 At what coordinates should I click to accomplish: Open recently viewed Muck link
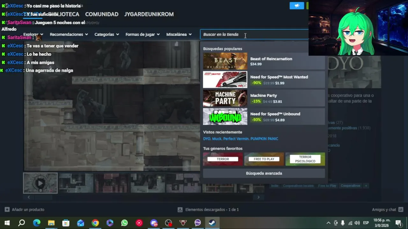[x=217, y=139]
